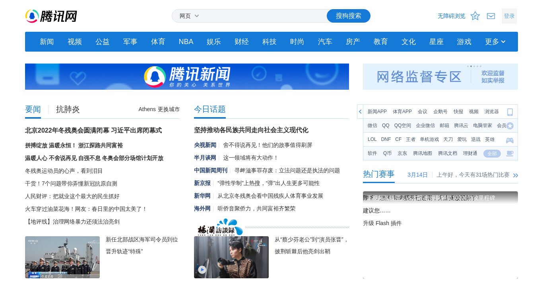Open 腾讯云 in the services panel
The width and height of the screenshot is (543, 289).
461,125
